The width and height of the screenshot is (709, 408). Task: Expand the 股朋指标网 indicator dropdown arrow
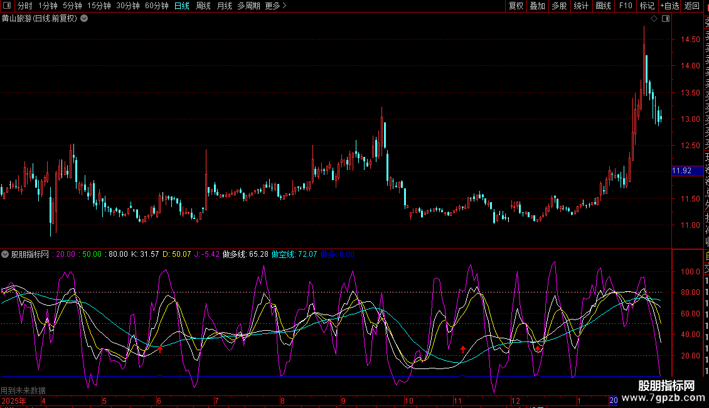click(6, 254)
